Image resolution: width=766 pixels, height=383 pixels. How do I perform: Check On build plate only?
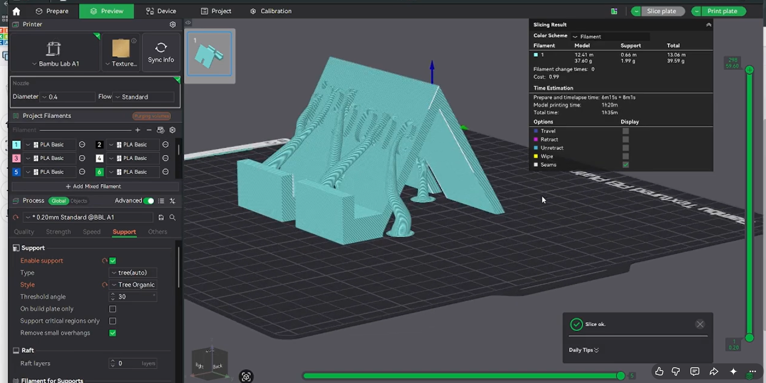(x=113, y=309)
